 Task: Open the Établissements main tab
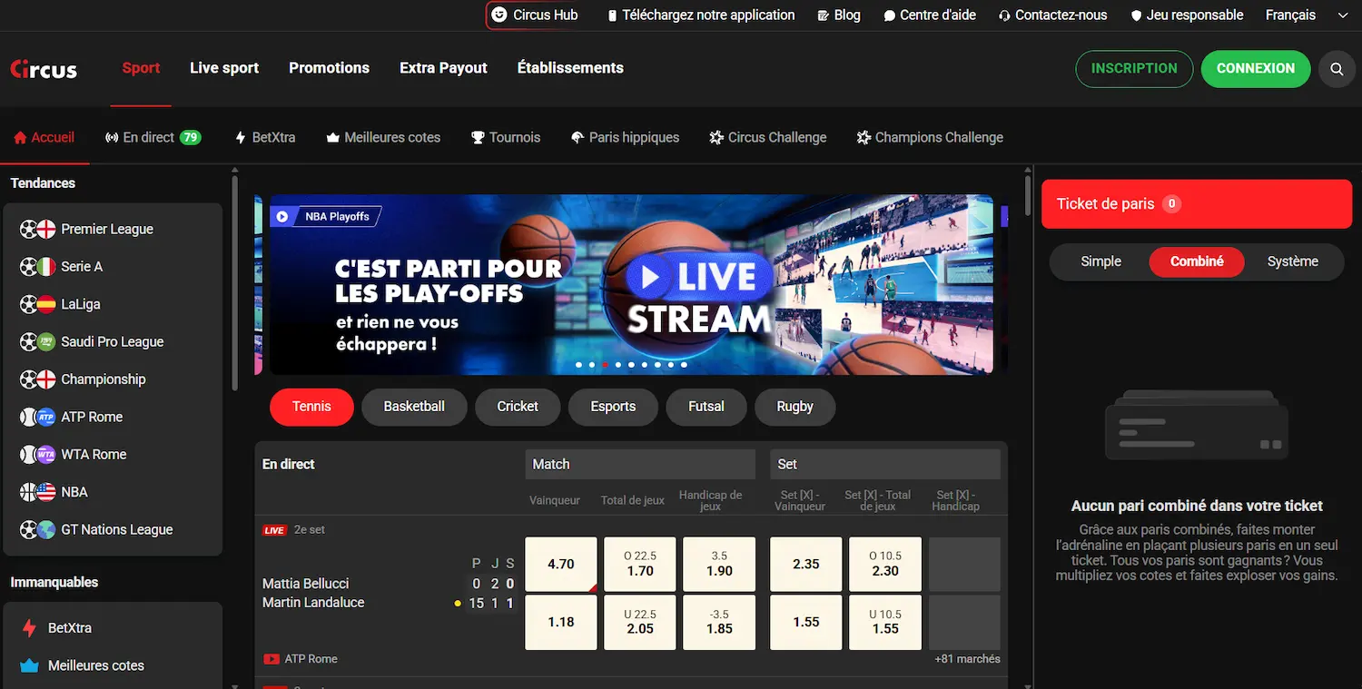570,68
